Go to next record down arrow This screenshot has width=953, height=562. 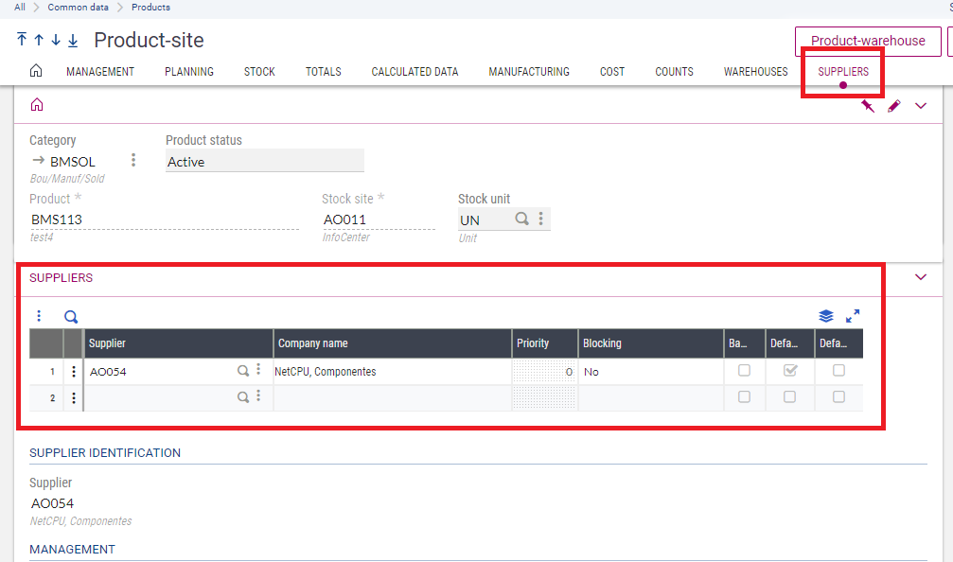(x=56, y=40)
